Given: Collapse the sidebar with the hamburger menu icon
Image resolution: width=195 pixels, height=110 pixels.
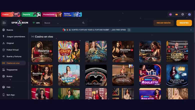Looking at the screenshot, I should tap(4, 23).
